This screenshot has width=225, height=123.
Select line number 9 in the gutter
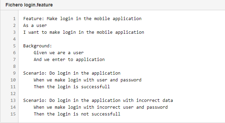[x=14, y=73]
